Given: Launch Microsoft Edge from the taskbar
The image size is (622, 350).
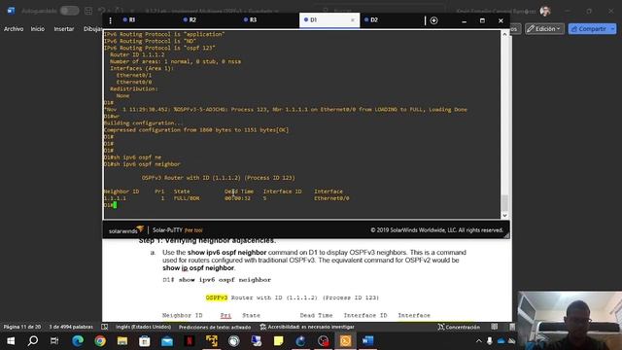Looking at the screenshot, I should tap(78, 341).
